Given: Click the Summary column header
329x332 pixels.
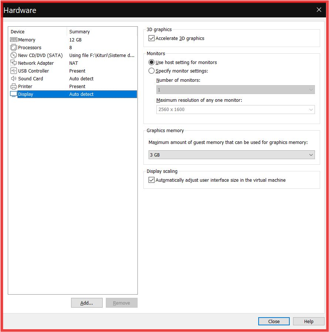Looking at the screenshot, I should click(x=102, y=32).
